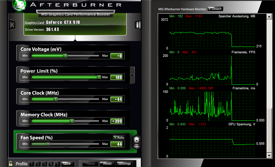Click the current memory reading 215
The height and width of the screenshot is (167, 275).
point(259,46)
